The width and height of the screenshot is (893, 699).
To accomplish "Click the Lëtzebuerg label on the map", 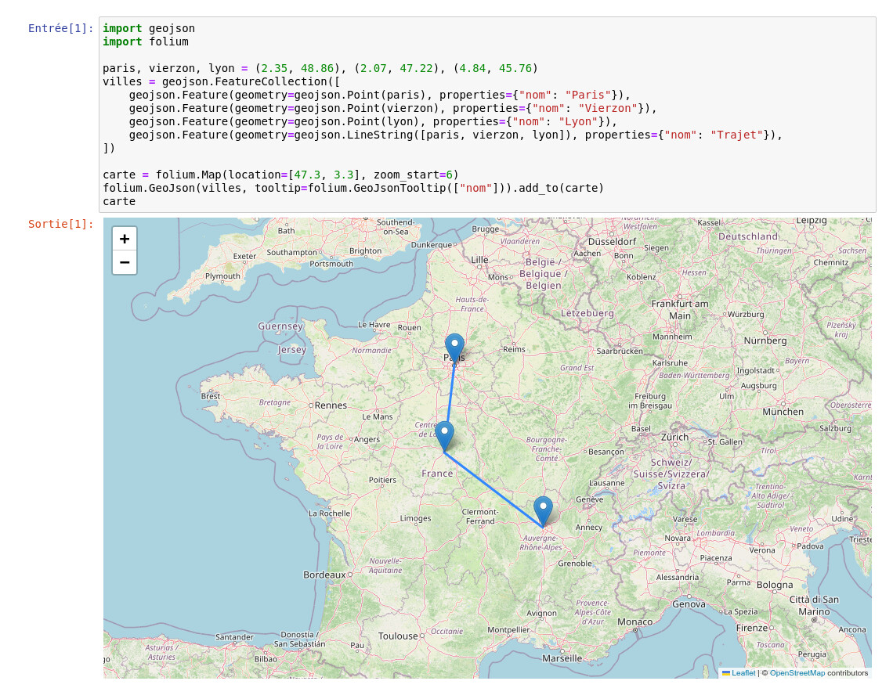I will coord(587,313).
